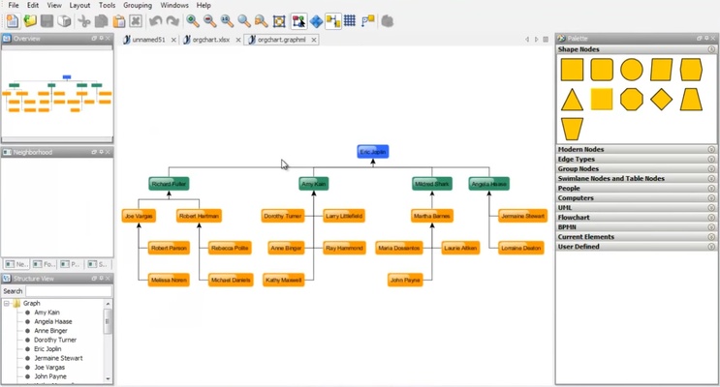This screenshot has height=387, width=720.
Task: Switch to the orgchart.xlsx tab
Action: tap(210, 40)
